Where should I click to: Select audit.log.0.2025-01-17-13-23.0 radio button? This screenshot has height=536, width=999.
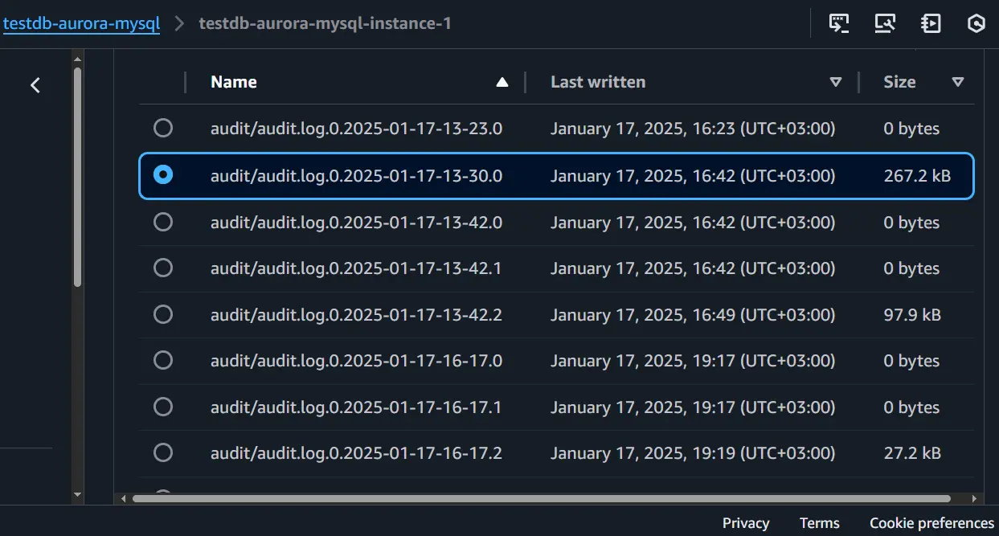[x=163, y=128]
